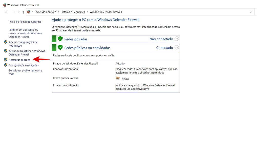Click Bloquear todas as conexões value text
The image size is (259, 164).
pos(146,71)
